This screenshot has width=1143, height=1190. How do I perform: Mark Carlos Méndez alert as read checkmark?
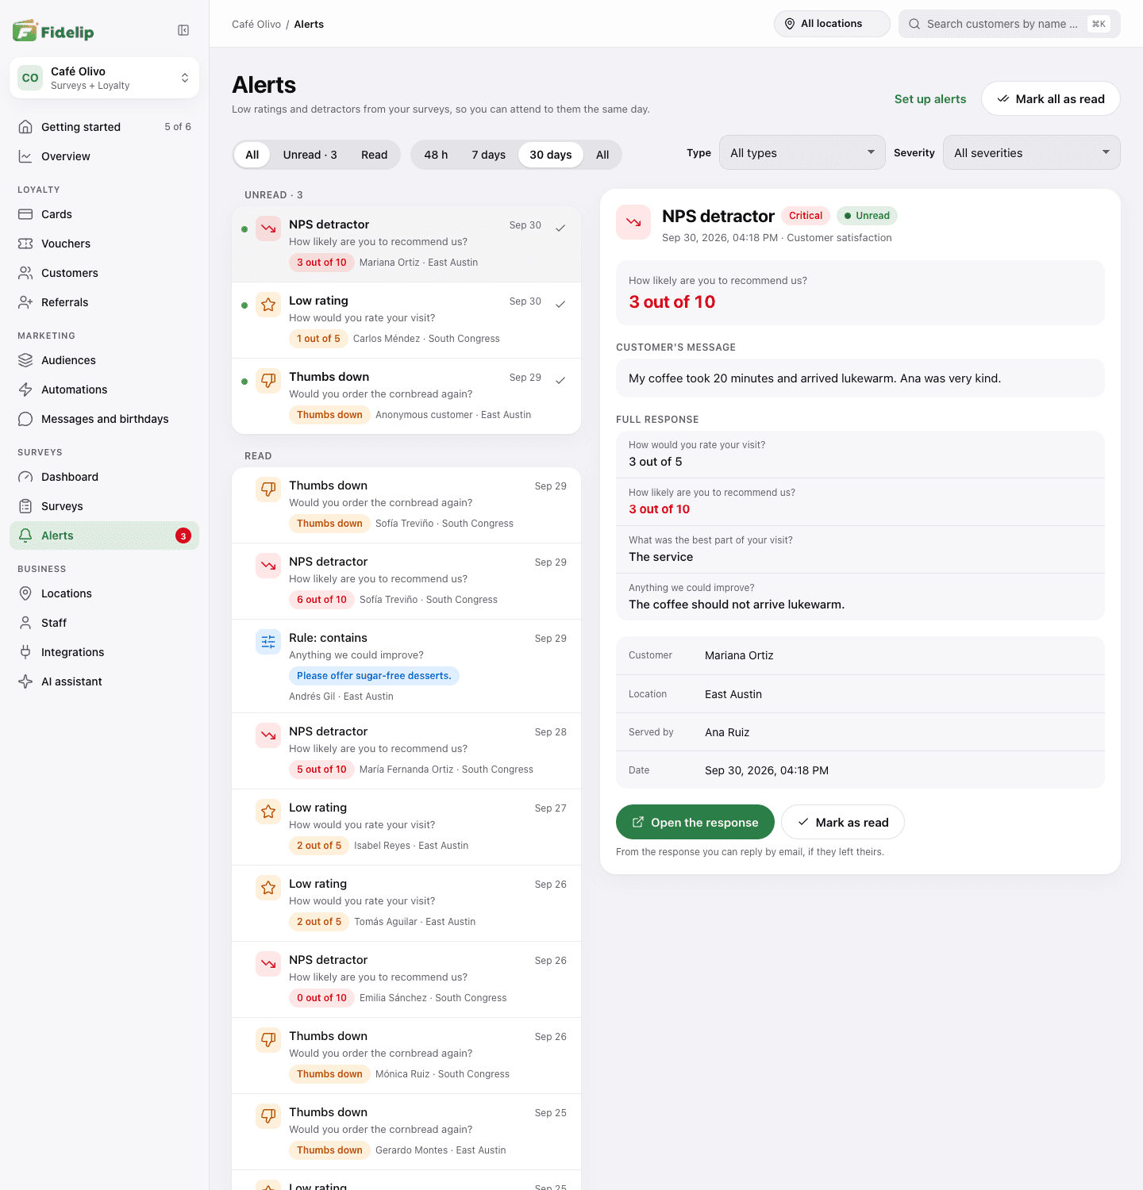point(560,304)
